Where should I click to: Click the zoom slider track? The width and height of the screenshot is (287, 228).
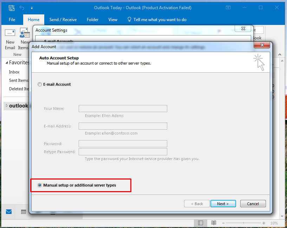pos(243,223)
